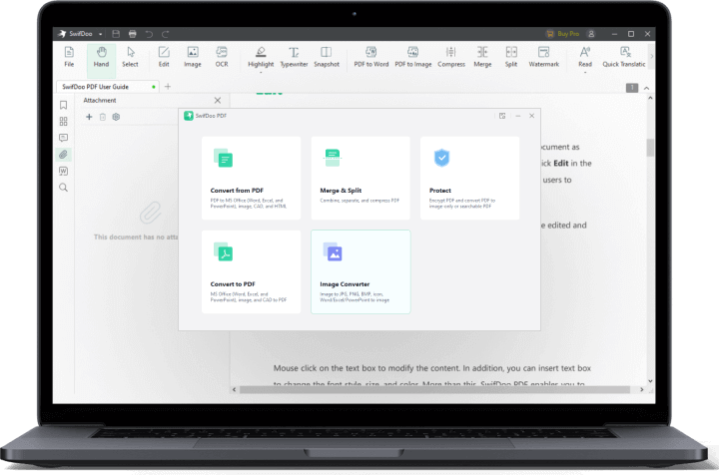Switch to SwifDoo PDF User Guide tab
The width and height of the screenshot is (719, 475).
pos(108,87)
